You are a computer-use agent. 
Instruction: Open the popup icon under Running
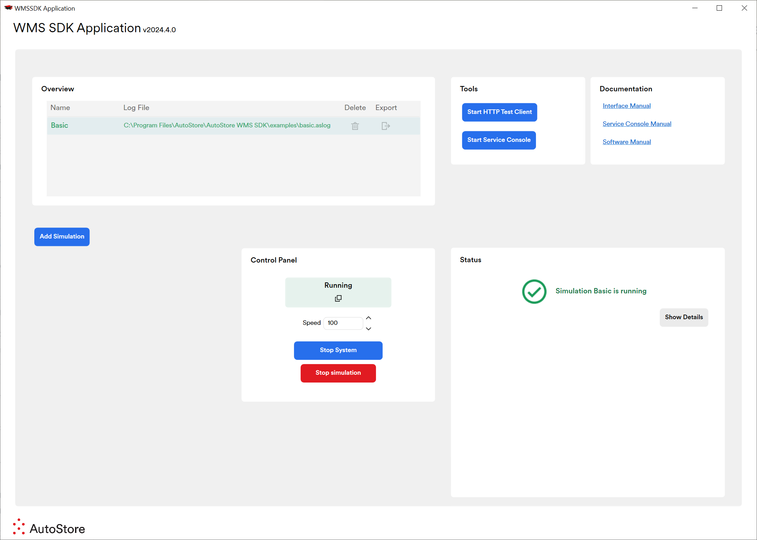338,298
